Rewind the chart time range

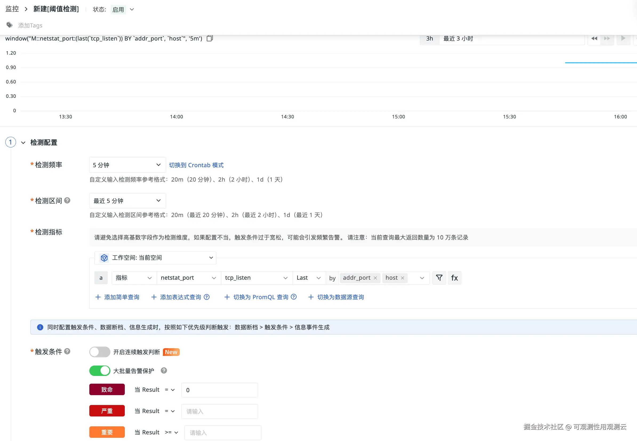594,38
